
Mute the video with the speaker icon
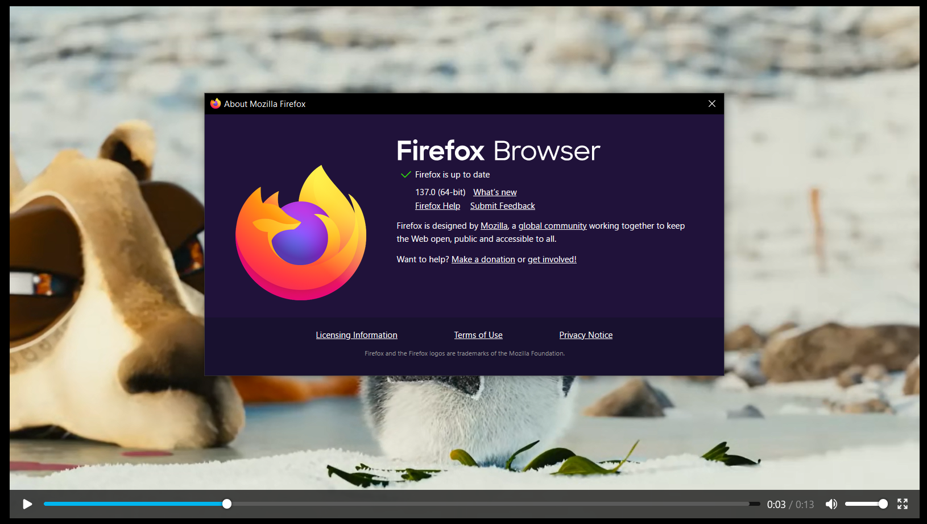pyautogui.click(x=831, y=504)
